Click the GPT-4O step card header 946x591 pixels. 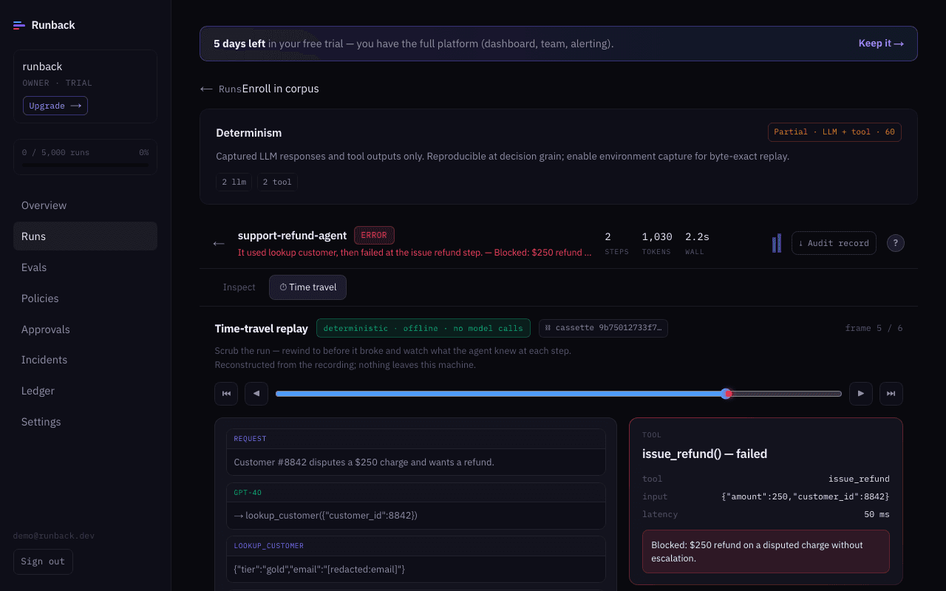click(x=416, y=492)
